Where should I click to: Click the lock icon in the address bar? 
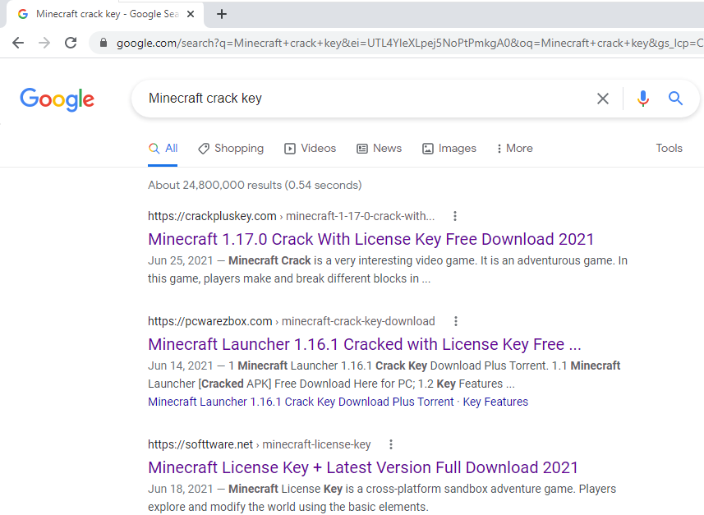tap(104, 43)
